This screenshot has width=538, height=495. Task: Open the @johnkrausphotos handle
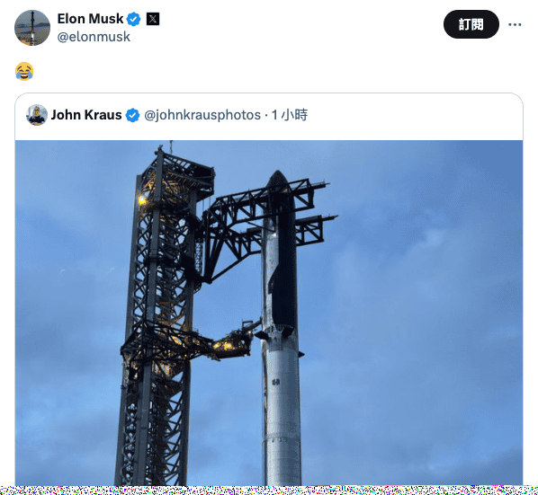click(x=202, y=115)
